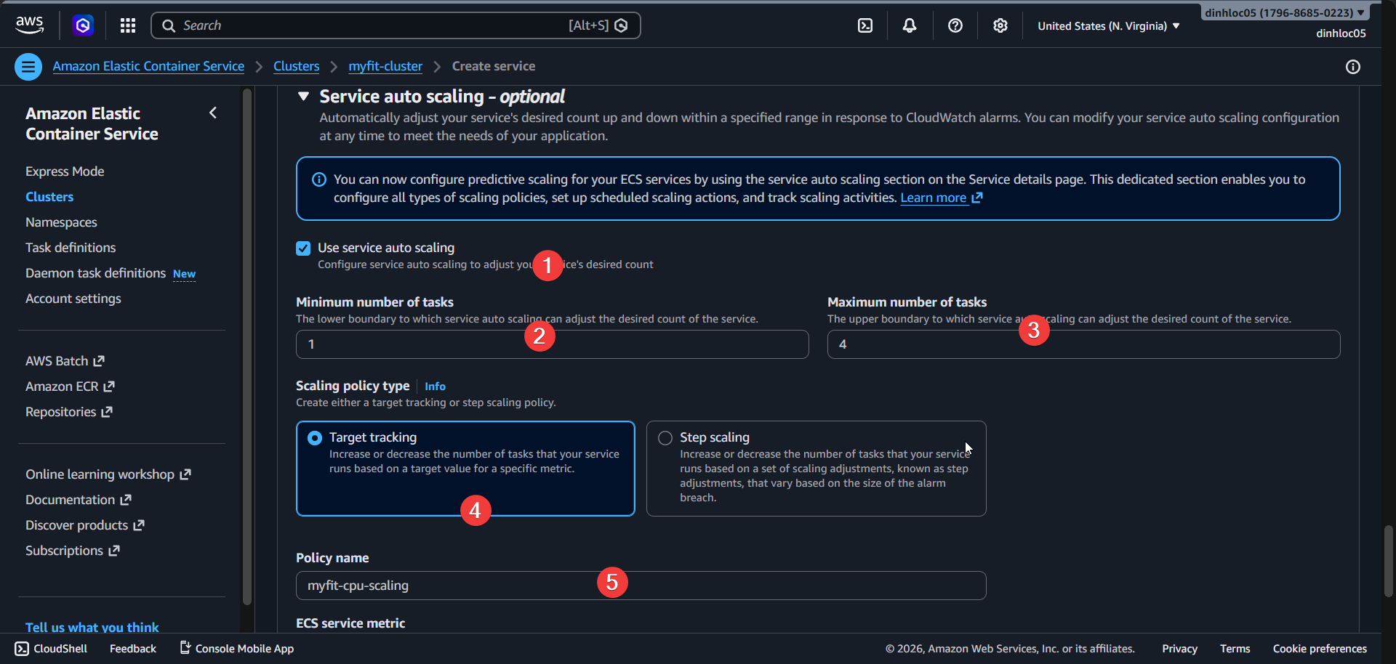Open Task definitions in the sidebar
The height and width of the screenshot is (664, 1396).
[x=71, y=247]
